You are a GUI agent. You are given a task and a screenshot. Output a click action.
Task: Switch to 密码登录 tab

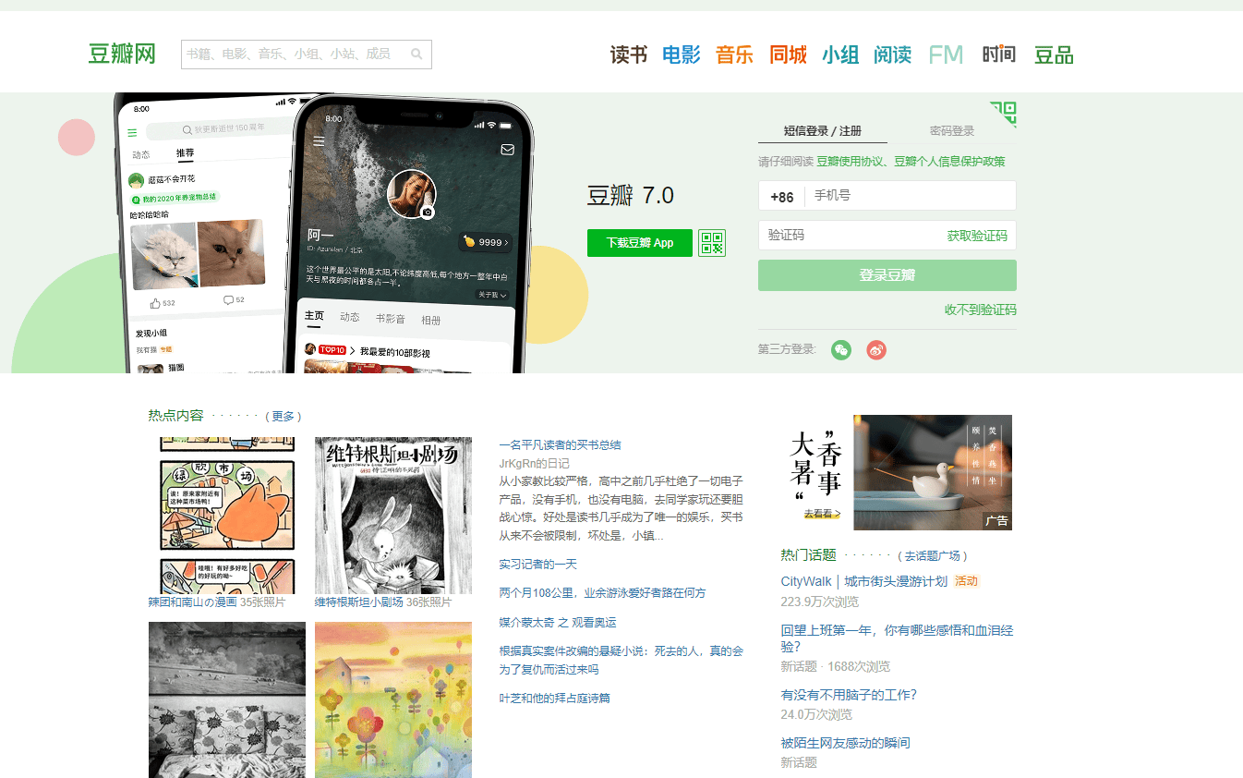952,131
